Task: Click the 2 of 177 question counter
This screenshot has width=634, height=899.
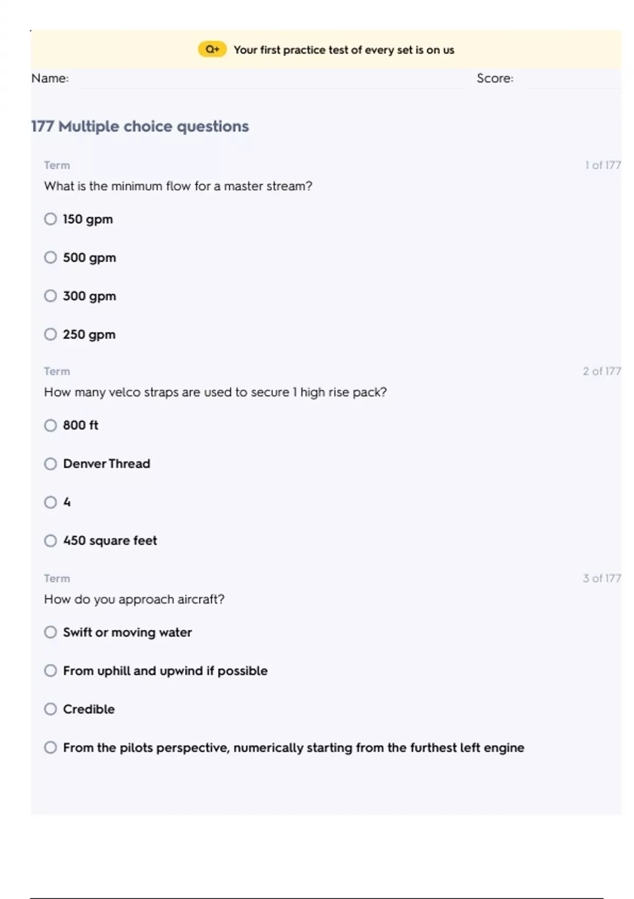Action: (602, 371)
